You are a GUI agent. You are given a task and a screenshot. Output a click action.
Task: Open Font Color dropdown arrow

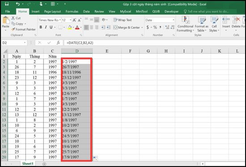[81, 27]
